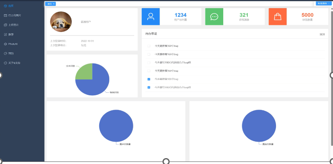The height and width of the screenshot is (164, 333).
Task: Check the unchecked 今天要写100行代码 todo checkbox
Action: (x=149, y=62)
